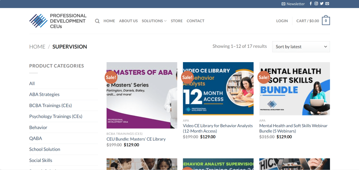
Task: Open the Sort by latest dropdown
Action: tap(301, 47)
